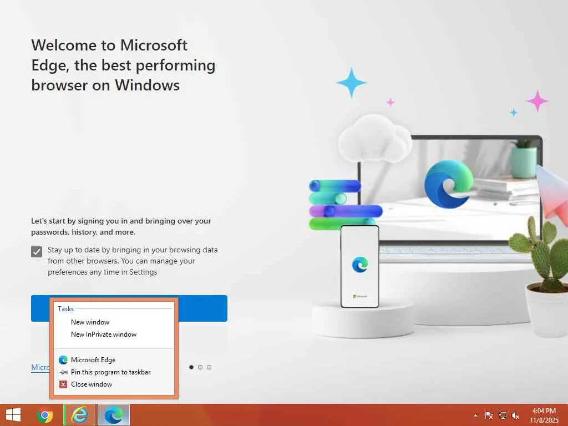Screen dimensions: 568x426
Task: Click the red close X icon in jump list
Action: (x=63, y=384)
